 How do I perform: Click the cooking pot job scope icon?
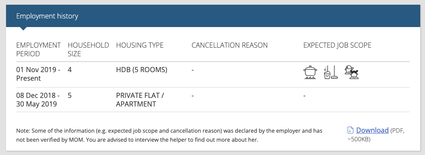(310, 72)
